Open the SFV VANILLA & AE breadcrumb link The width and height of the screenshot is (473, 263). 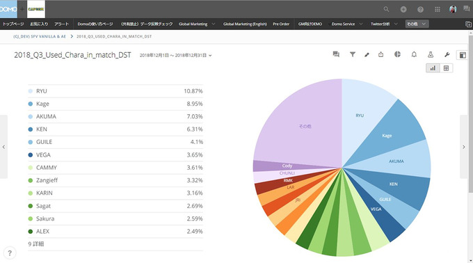tap(40, 36)
